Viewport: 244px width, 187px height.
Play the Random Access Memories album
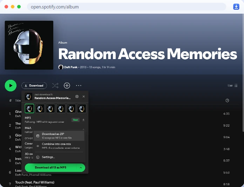coord(11,85)
